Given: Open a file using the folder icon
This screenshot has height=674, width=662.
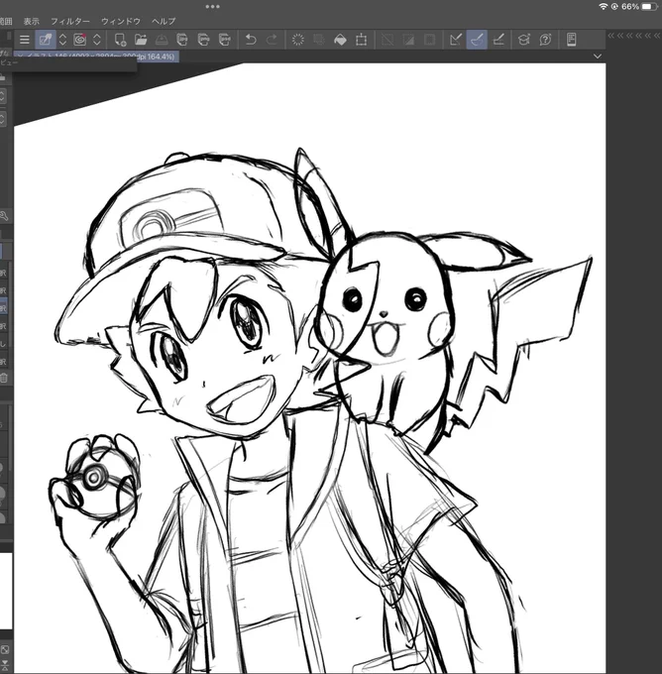Looking at the screenshot, I should tap(141, 40).
